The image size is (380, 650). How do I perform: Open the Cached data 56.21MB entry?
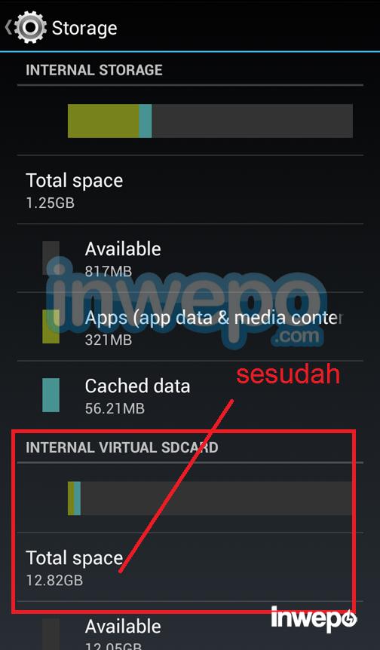[190, 395]
